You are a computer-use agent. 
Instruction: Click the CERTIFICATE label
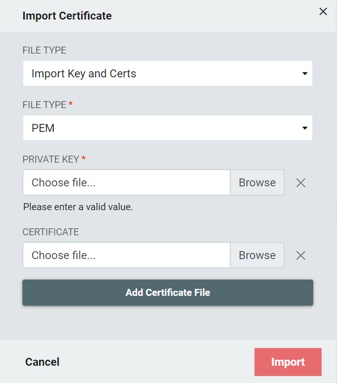[51, 232]
